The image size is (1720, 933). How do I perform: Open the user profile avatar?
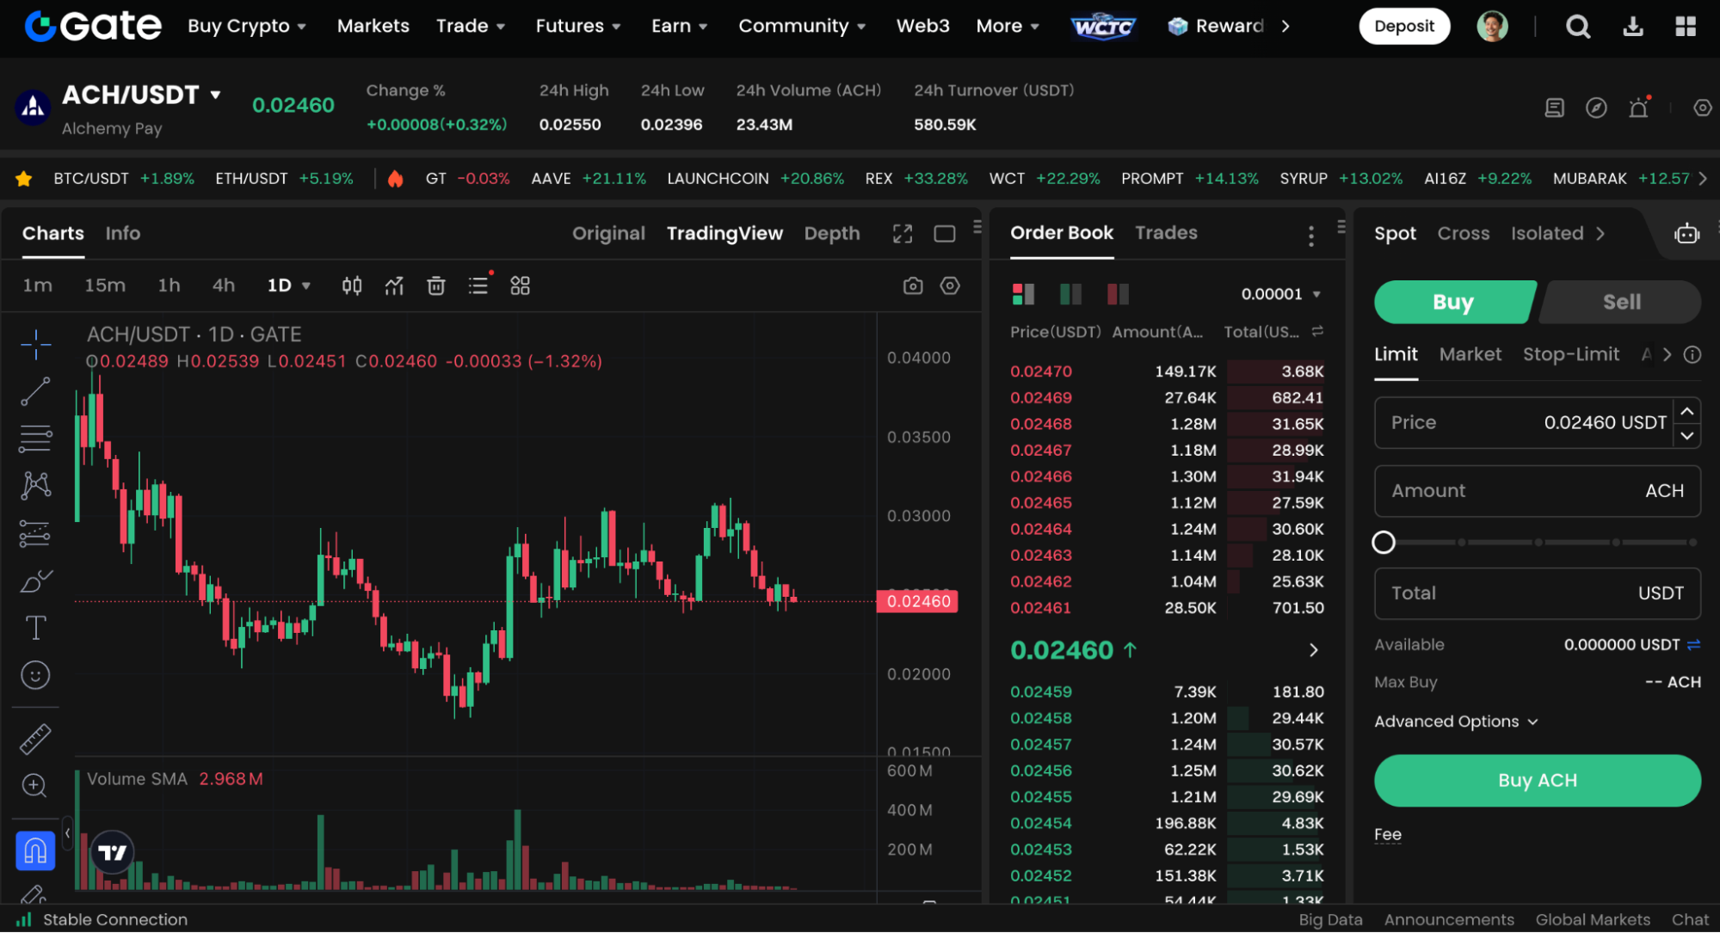click(1492, 27)
